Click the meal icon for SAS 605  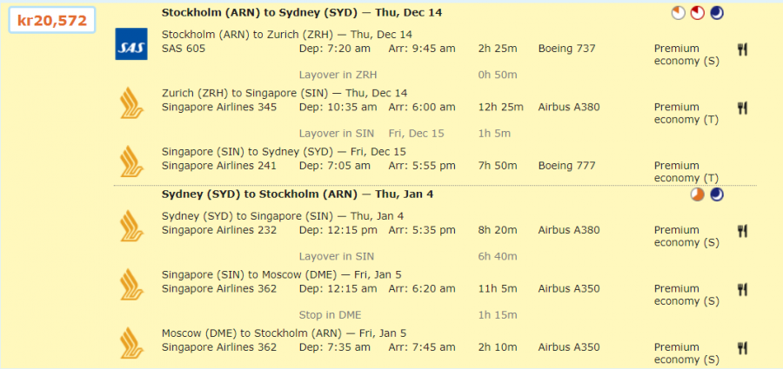tap(742, 49)
